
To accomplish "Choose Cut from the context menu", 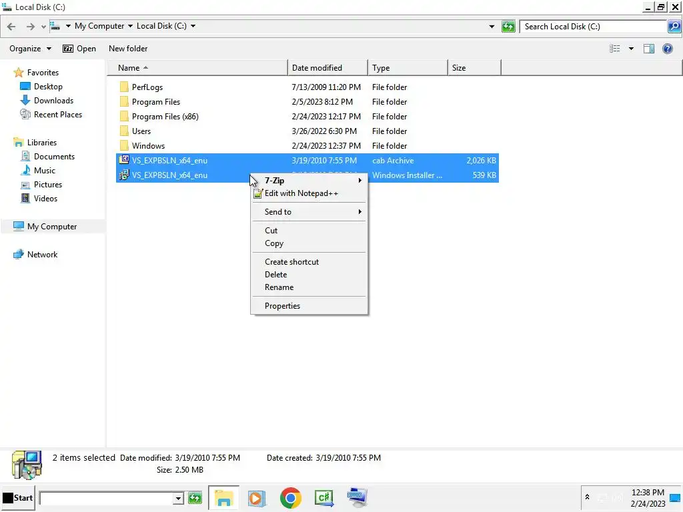I will 309,231.
